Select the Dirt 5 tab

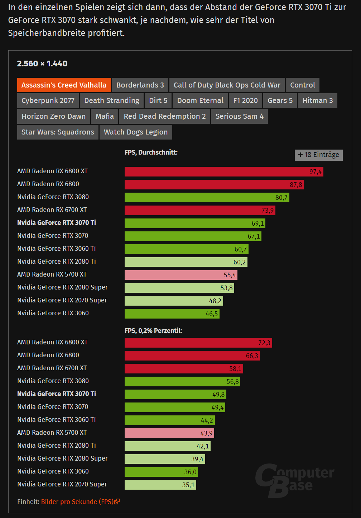click(158, 100)
